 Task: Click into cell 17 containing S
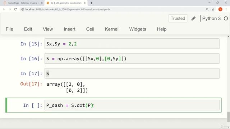pos(132,73)
